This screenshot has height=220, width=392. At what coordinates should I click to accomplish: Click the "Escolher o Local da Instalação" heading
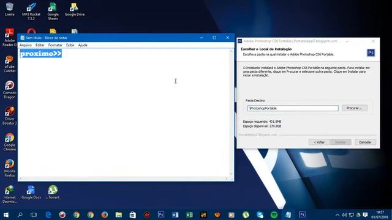click(x=266, y=49)
